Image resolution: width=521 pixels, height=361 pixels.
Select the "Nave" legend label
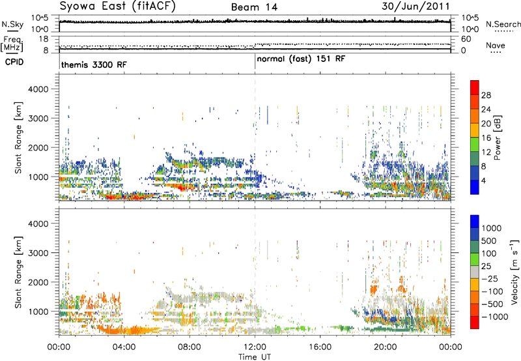(x=496, y=45)
